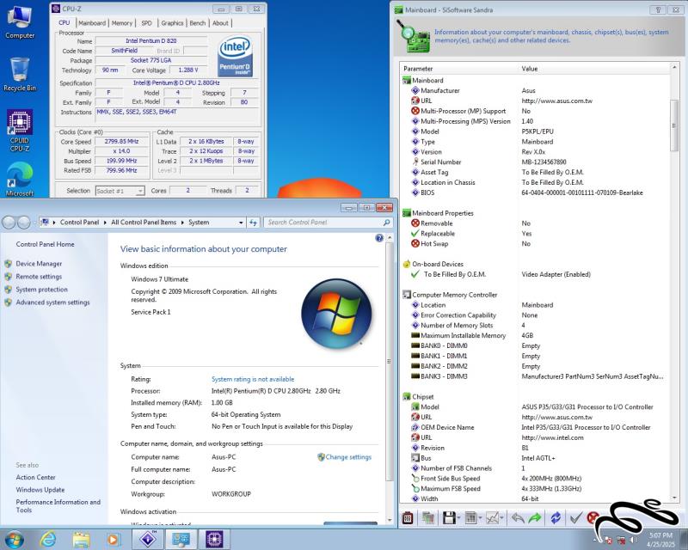688x550 pixels.
Task: Switch to the System control panel taskbar button
Action: [x=181, y=539]
